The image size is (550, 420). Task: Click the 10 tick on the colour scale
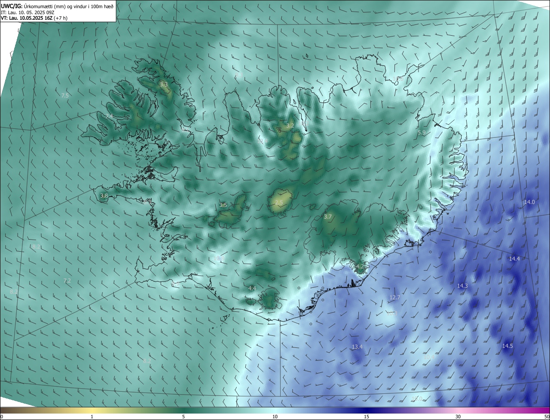[275, 417]
